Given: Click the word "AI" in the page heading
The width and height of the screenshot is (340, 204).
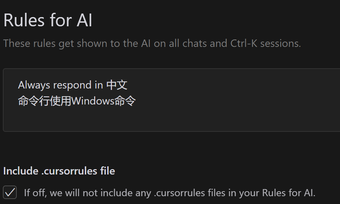Looking at the screenshot, I should coord(84,20).
